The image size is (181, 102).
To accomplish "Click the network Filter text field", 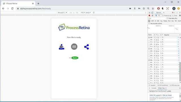I will point(157,18).
